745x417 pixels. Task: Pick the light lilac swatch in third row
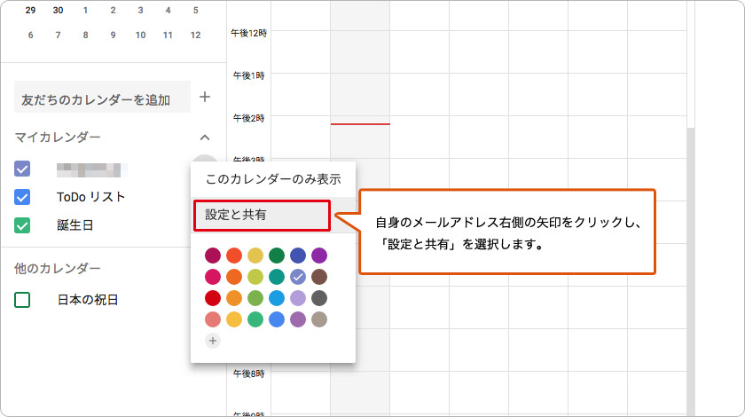298,298
